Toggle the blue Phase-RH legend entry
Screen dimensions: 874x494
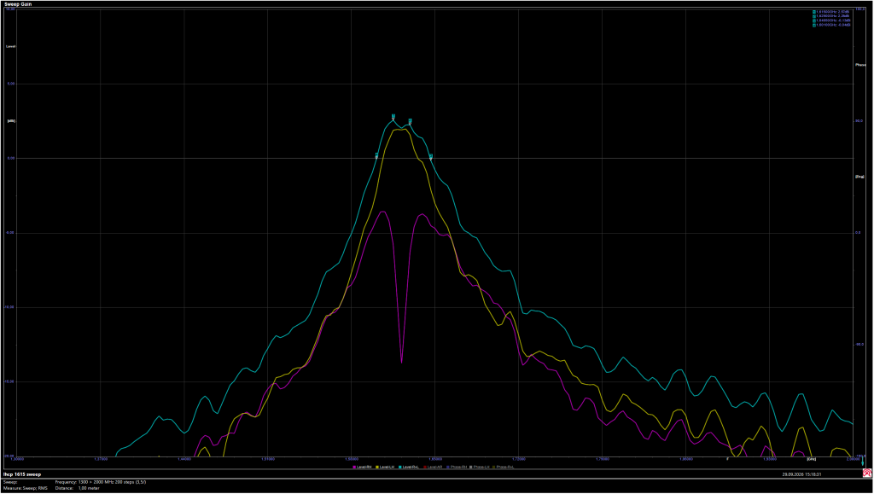[x=457, y=467]
